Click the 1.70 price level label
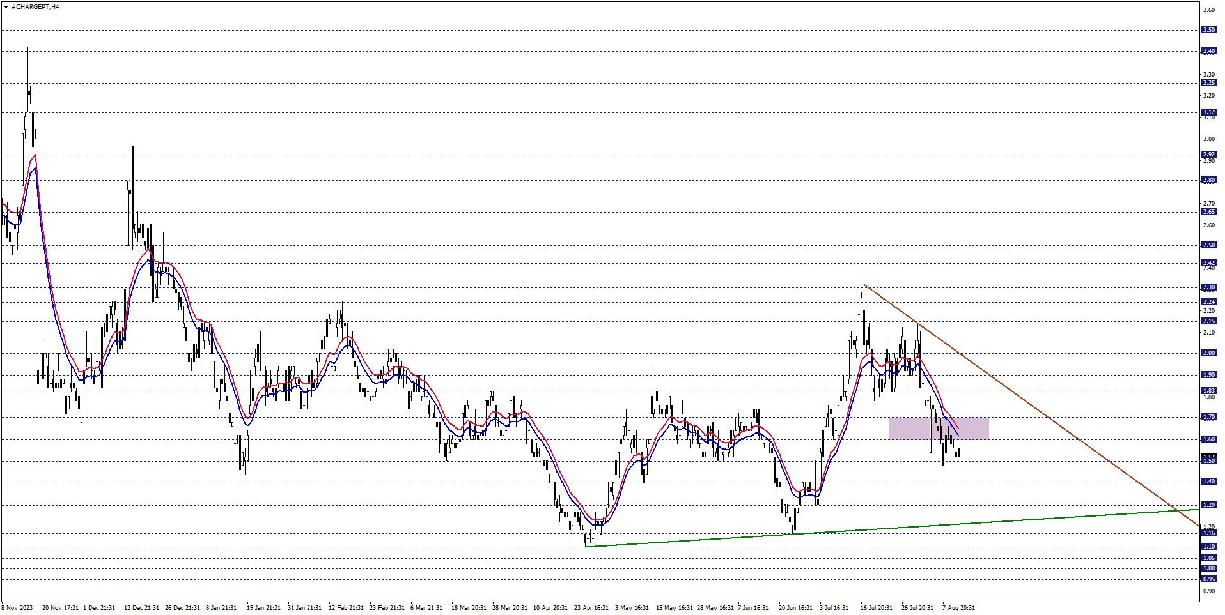1225x615 pixels. click(1209, 417)
